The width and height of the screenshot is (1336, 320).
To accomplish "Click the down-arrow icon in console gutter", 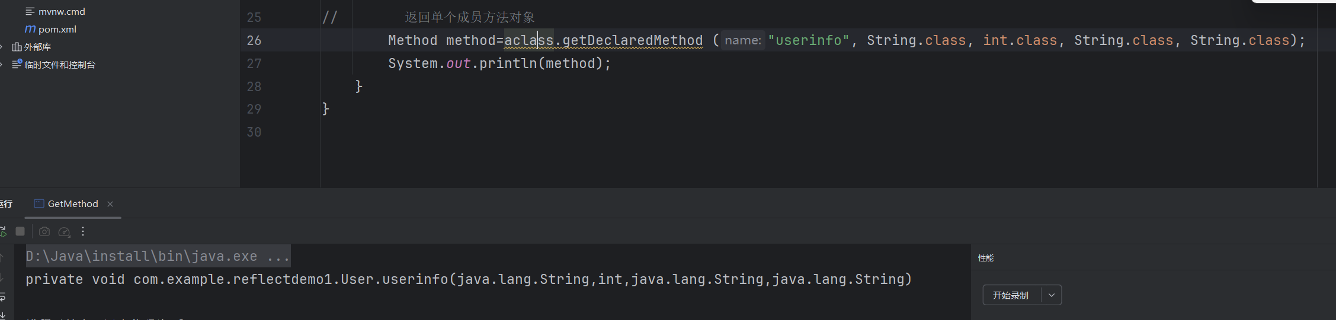I will coord(2,277).
